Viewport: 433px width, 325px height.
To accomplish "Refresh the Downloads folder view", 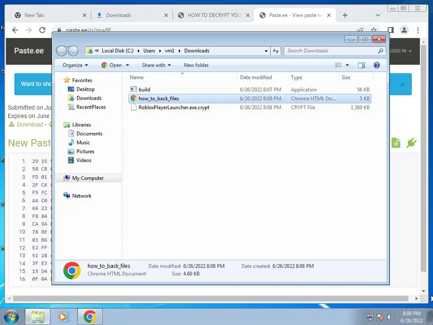I will point(276,51).
